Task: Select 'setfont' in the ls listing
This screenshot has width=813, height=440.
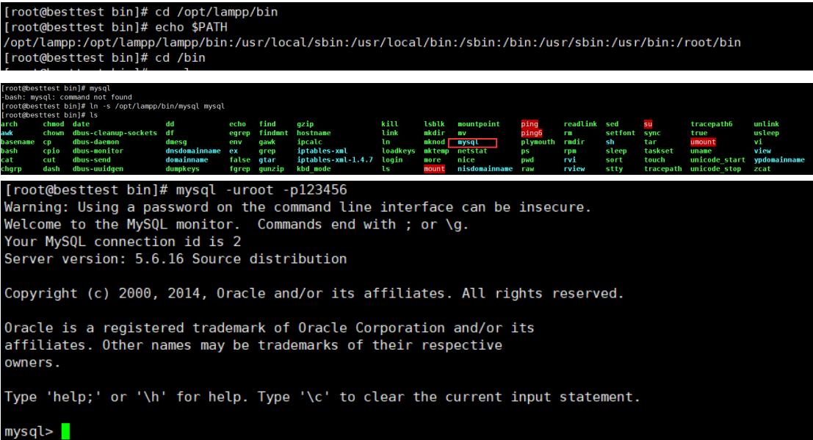Action: [x=620, y=133]
